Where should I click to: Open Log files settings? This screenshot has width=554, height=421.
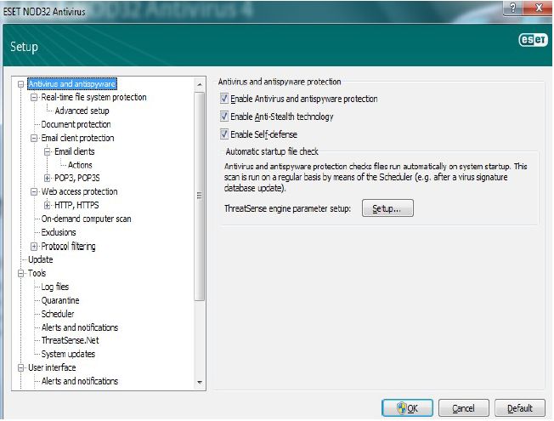point(56,287)
